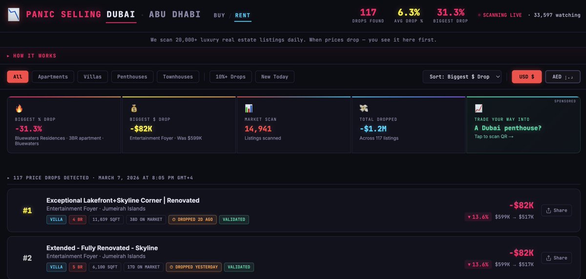Click '11,039 SQFT' tag
The image size is (586, 279).
click(105, 219)
